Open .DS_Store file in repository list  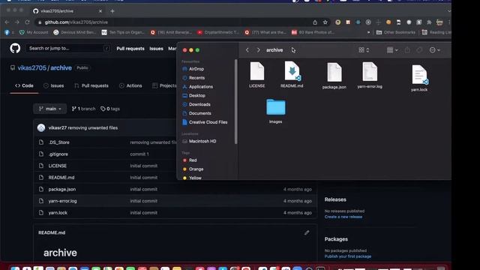tap(58, 142)
